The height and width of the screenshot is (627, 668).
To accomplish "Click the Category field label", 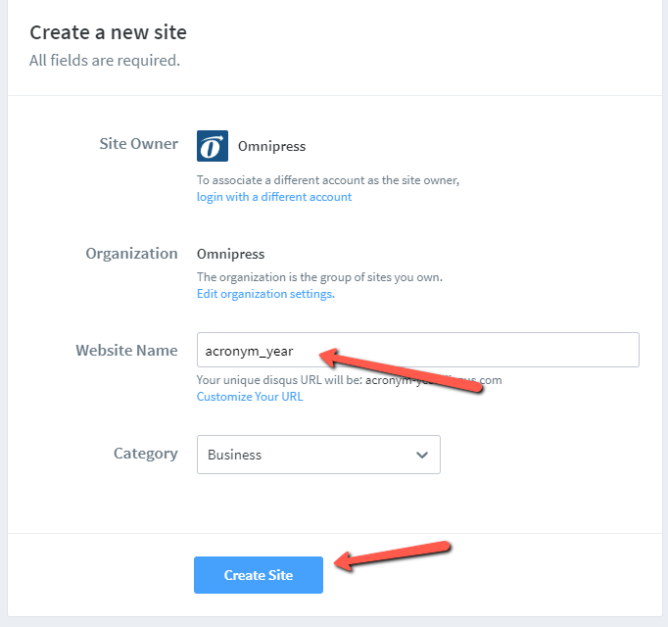I will pyautogui.click(x=145, y=454).
